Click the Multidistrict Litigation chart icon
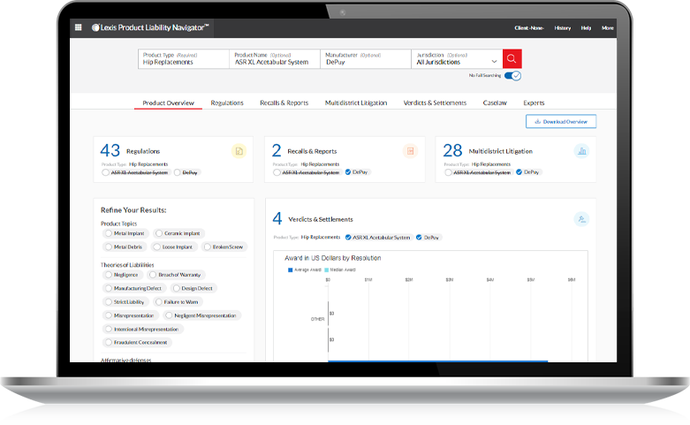 (581, 151)
